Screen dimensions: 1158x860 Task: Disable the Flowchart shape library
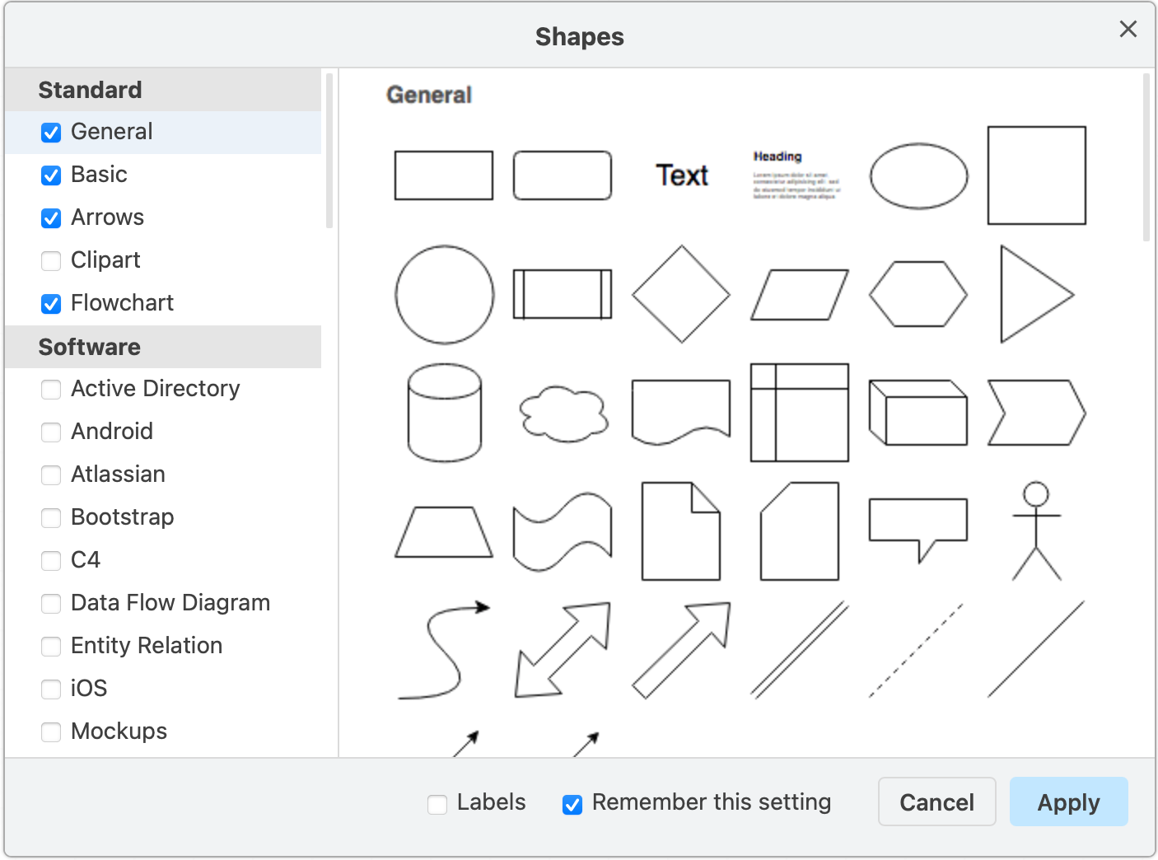50,303
